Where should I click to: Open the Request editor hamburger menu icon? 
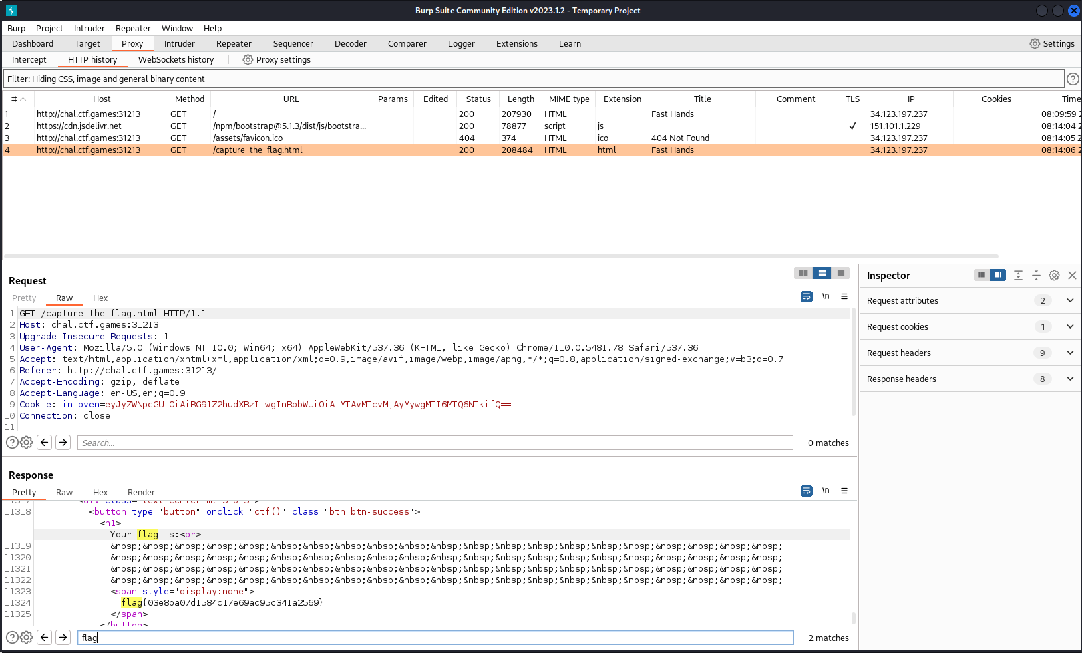[844, 296]
